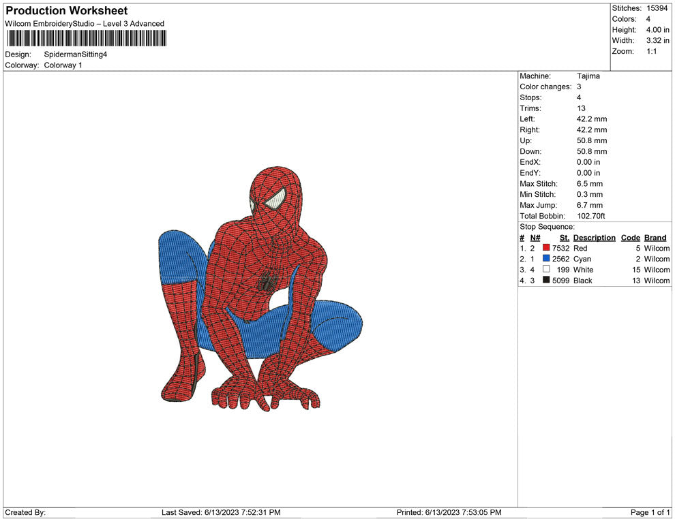Click the barcode under the worksheet title
This screenshot has height=519, width=675.
(86, 38)
